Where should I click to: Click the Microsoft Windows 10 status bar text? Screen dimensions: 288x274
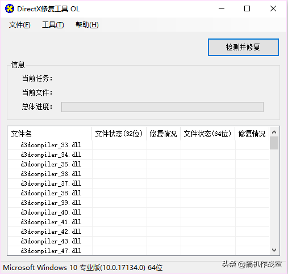coord(83,268)
